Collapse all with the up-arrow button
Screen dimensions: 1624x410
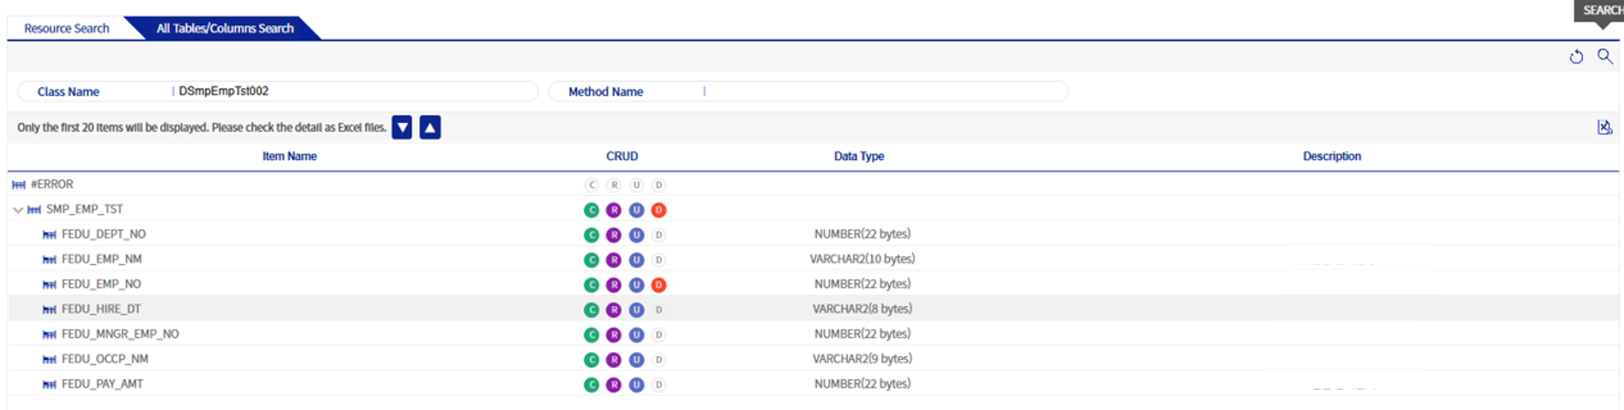(430, 128)
